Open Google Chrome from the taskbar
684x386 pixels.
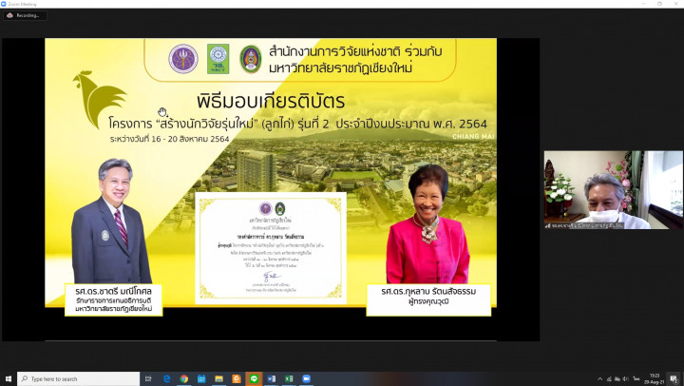[x=184, y=378]
